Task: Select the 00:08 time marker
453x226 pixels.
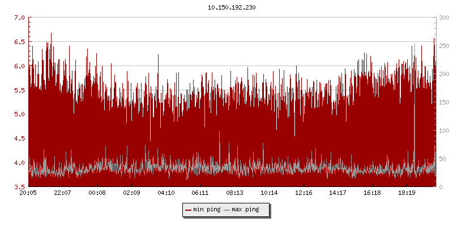Action: tap(97, 193)
